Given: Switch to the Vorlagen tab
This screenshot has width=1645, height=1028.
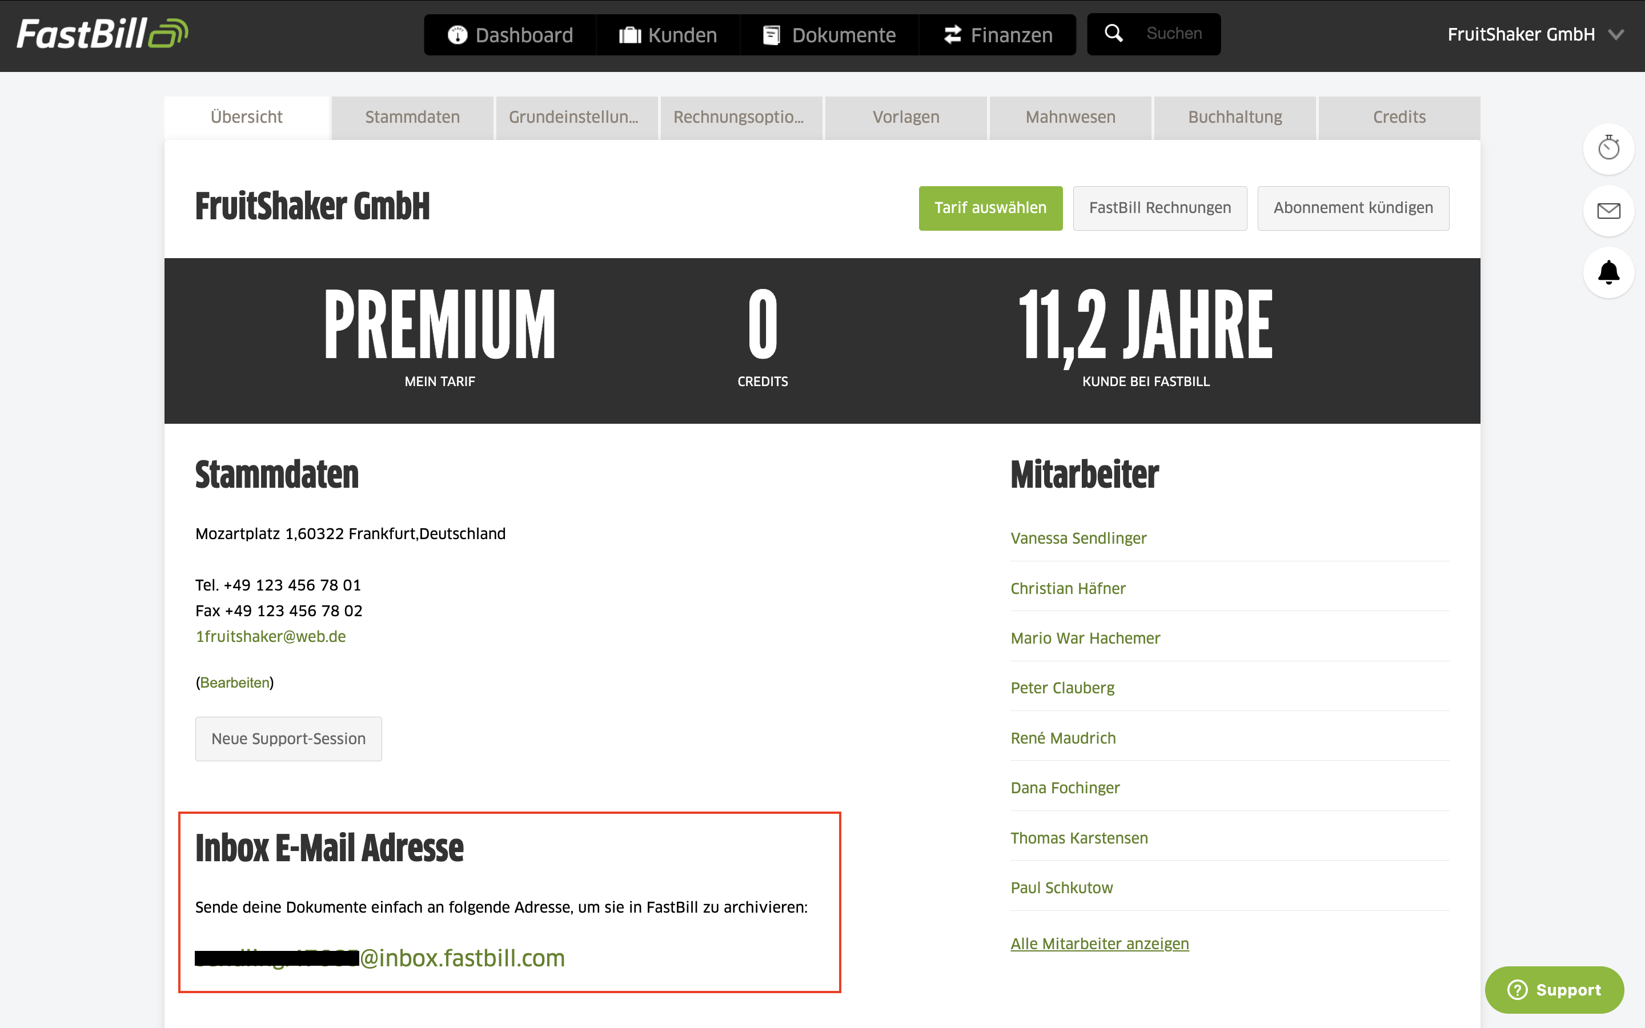Looking at the screenshot, I should [906, 117].
